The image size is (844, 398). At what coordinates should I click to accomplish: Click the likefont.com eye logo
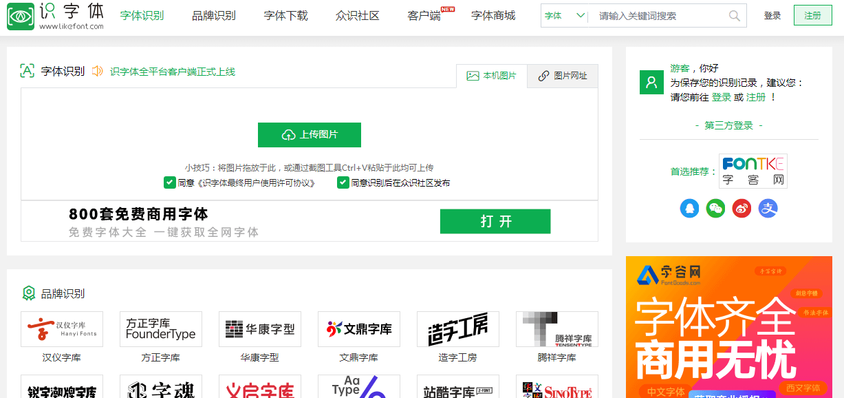click(21, 15)
